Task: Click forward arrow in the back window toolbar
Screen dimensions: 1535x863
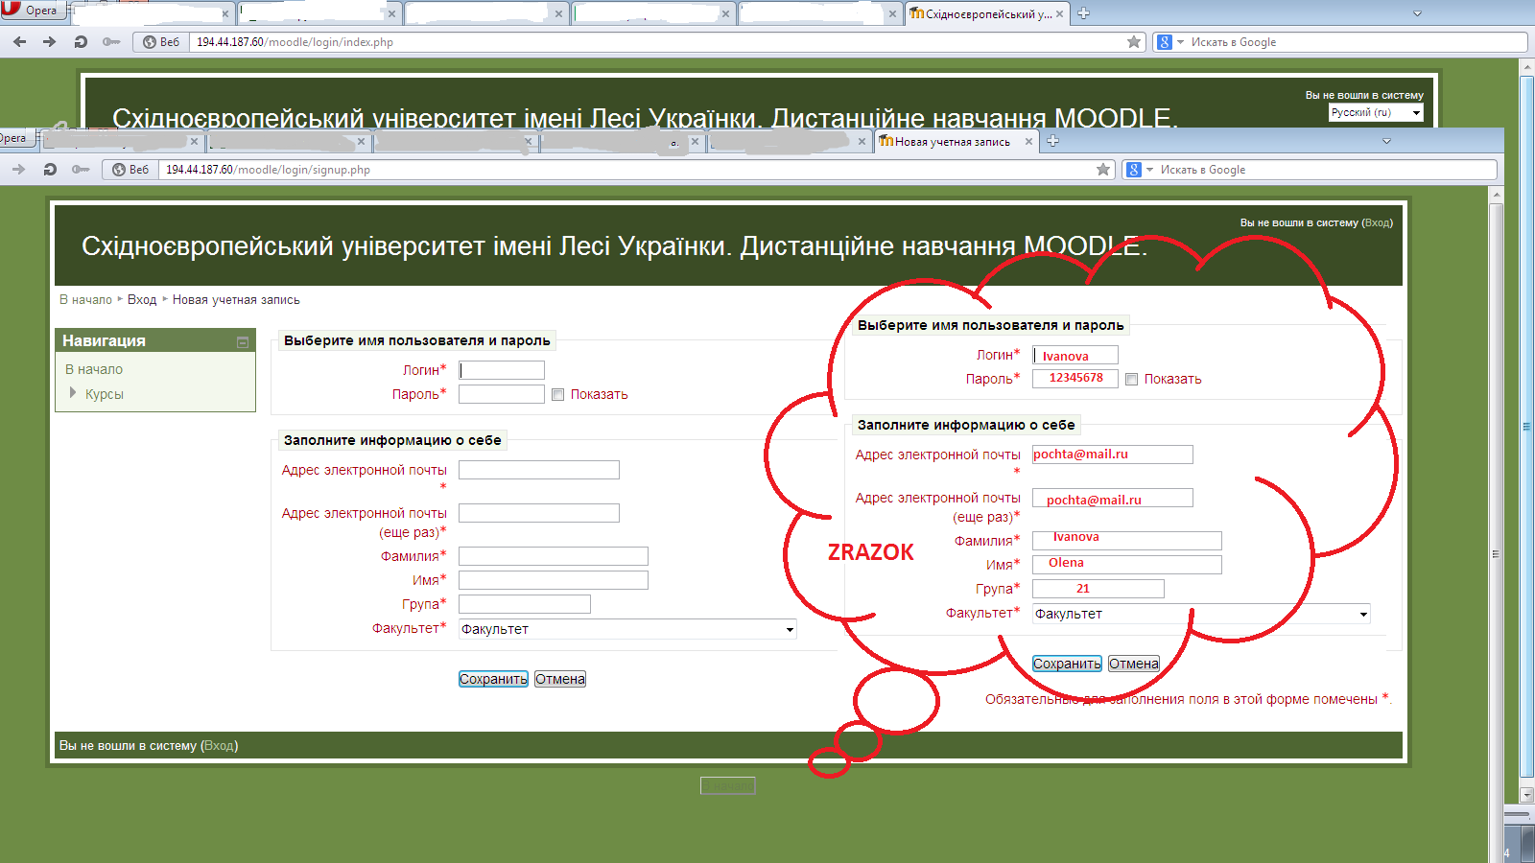Action: (x=50, y=42)
